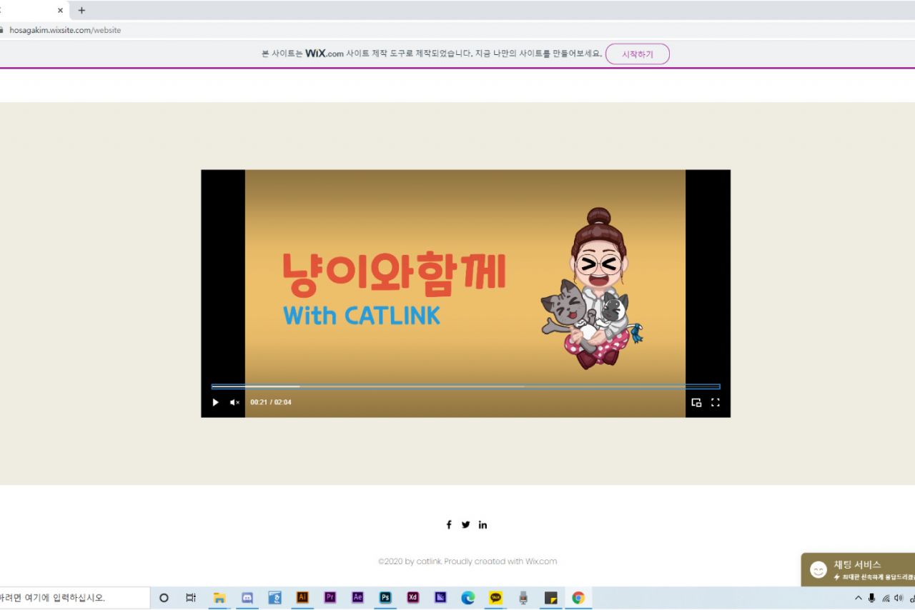This screenshot has height=610, width=915.
Task: Click the address bar URL
Action: (65, 30)
